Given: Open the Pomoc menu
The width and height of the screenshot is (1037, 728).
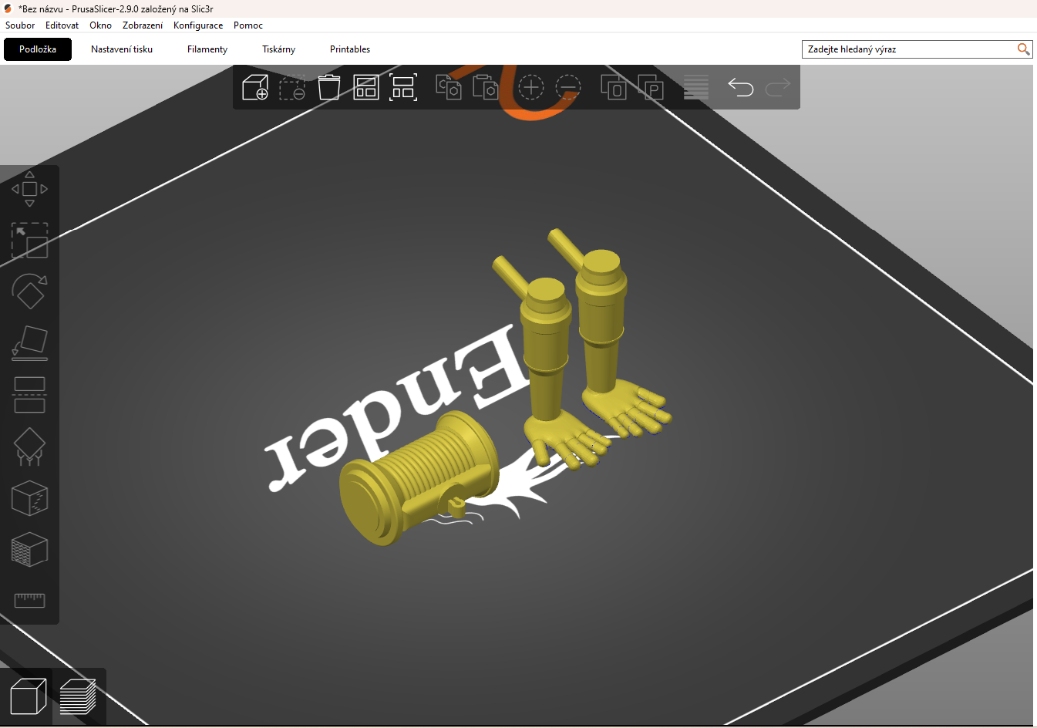Looking at the screenshot, I should 248,25.
